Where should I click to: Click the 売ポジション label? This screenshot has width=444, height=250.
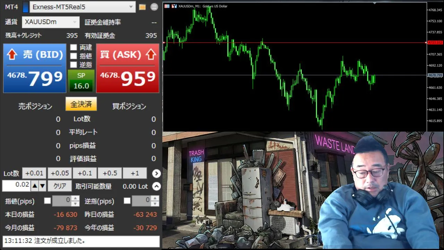(35, 106)
